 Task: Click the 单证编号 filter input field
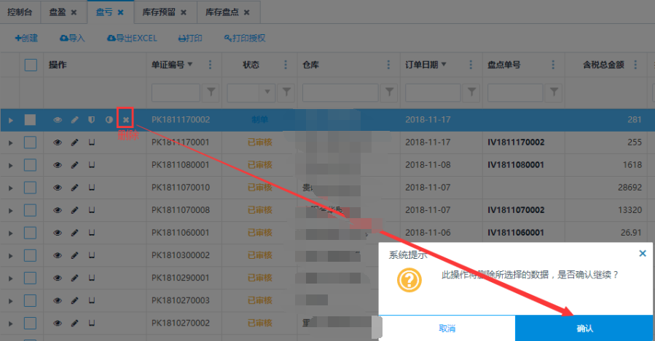pos(175,92)
